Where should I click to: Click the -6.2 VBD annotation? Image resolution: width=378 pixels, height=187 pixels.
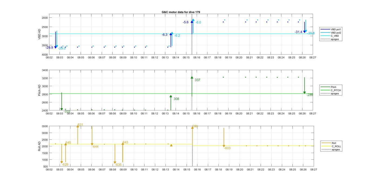tap(177, 36)
